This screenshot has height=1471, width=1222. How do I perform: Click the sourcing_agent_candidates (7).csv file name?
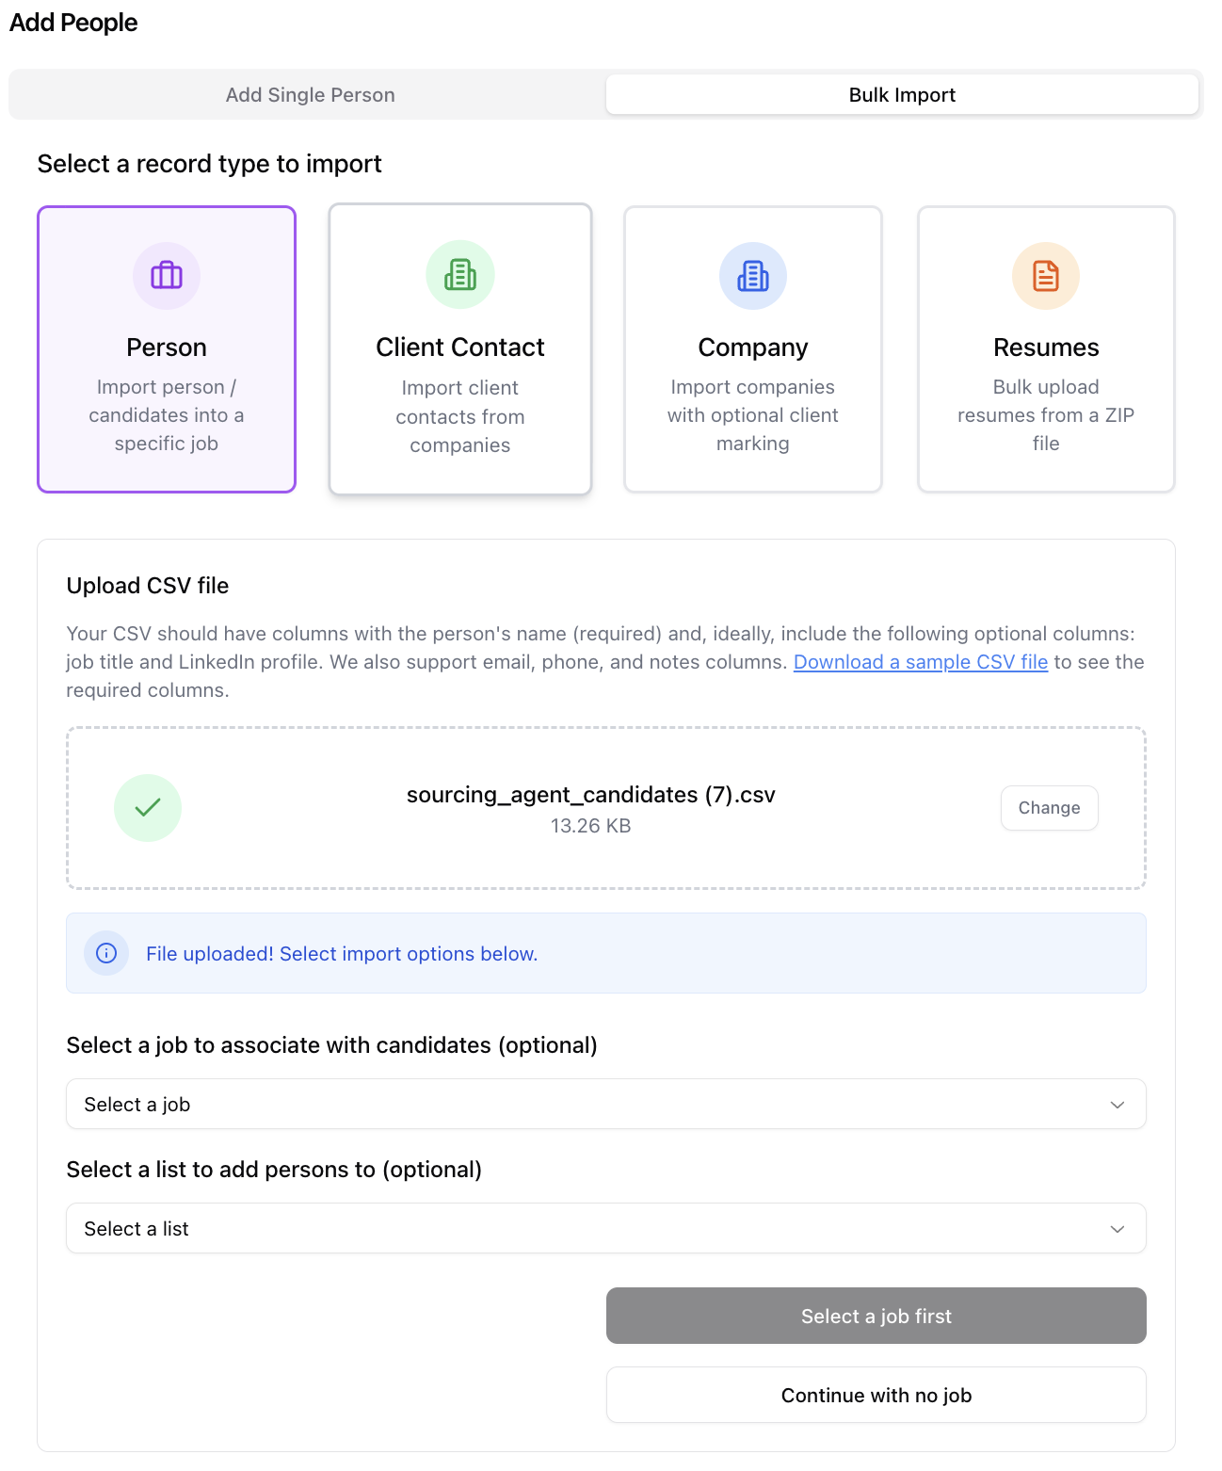click(591, 795)
